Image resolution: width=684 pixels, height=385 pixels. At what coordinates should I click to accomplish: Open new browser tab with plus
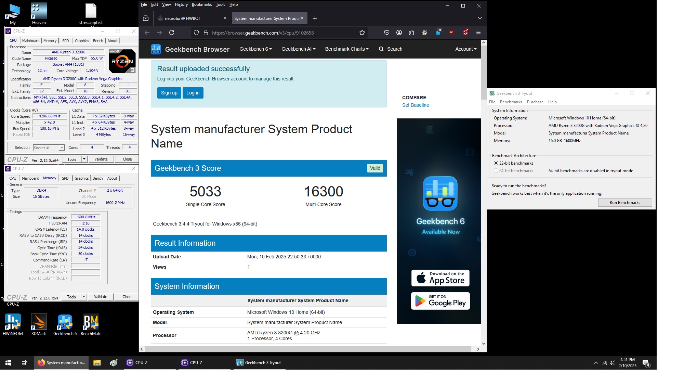pyautogui.click(x=315, y=18)
